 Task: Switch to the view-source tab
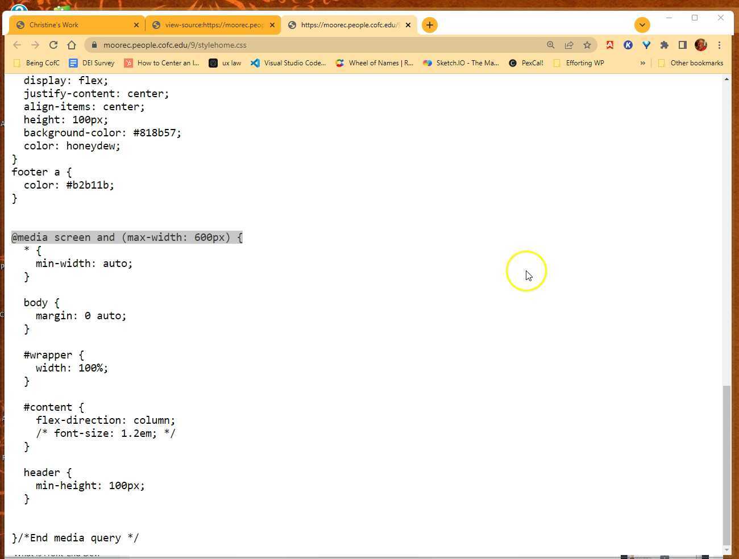(x=213, y=25)
